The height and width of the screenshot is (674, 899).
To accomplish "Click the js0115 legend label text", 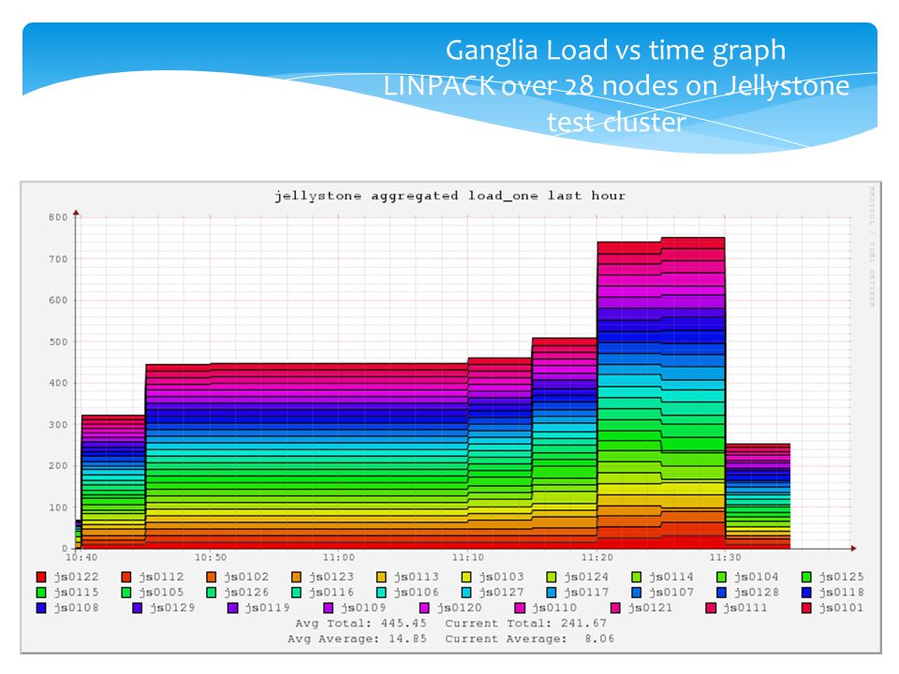I will [x=76, y=592].
